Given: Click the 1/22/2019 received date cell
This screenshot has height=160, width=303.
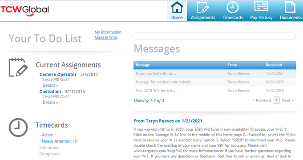Looking at the screenshot, I should [275, 91].
